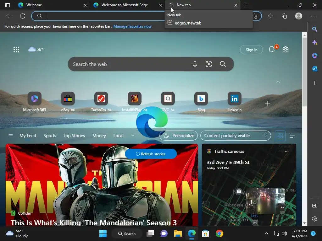Show more feed categories ellipsis
322x241 pixels.
click(132, 135)
